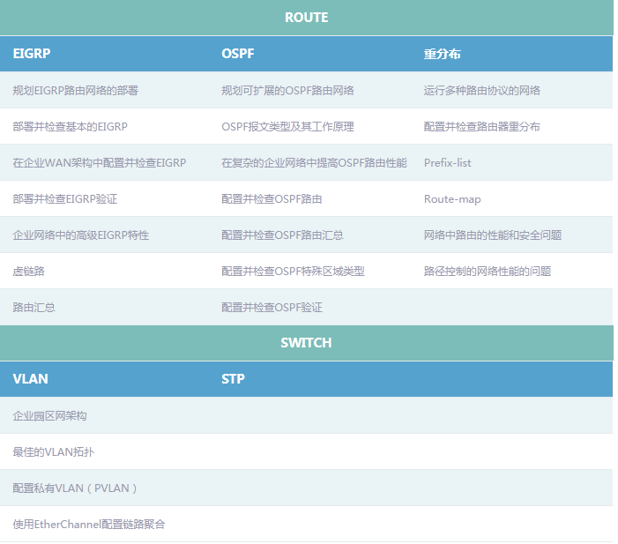Click '路径控制的网络性能的问题' cell
The height and width of the screenshot is (544, 618).
click(488, 272)
